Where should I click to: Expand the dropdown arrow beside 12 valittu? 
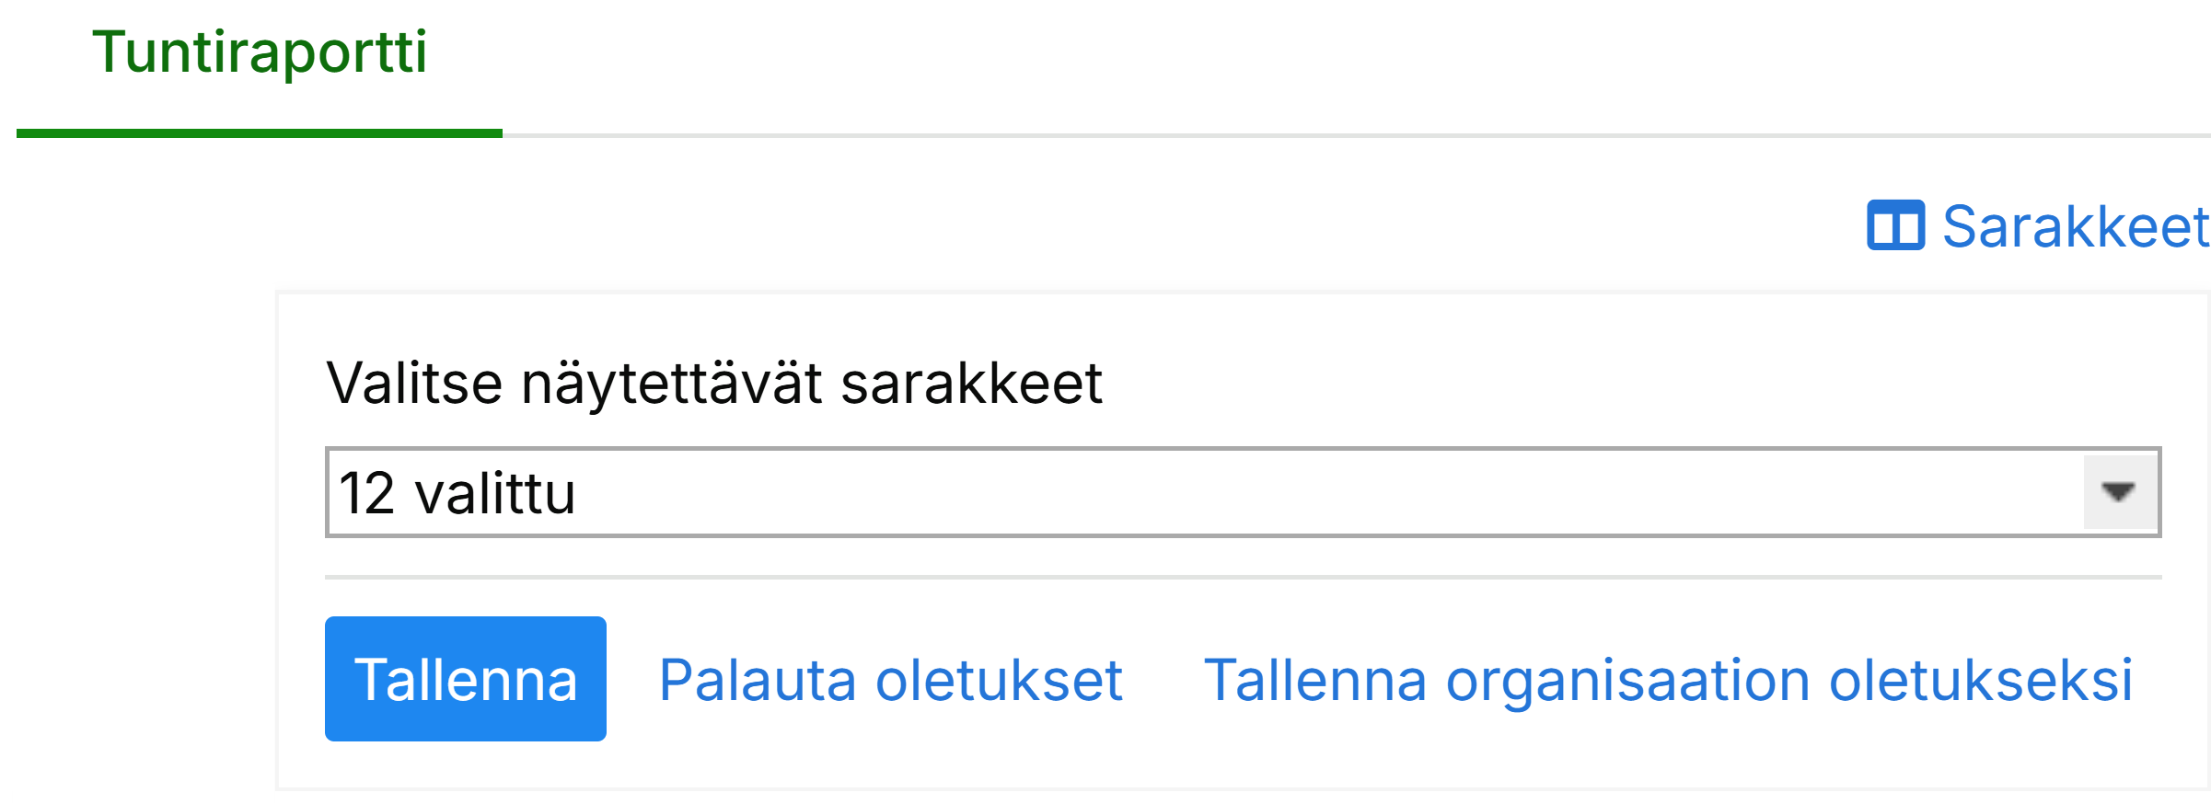coord(2118,492)
